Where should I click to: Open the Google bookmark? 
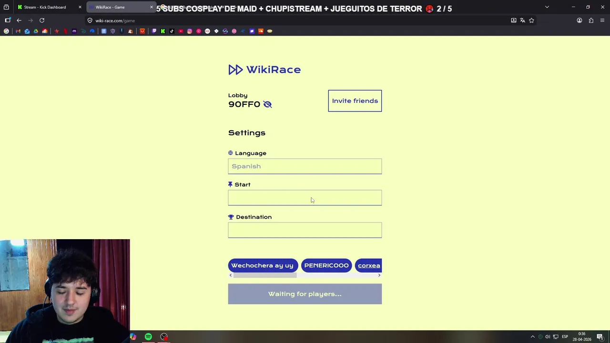6,31
